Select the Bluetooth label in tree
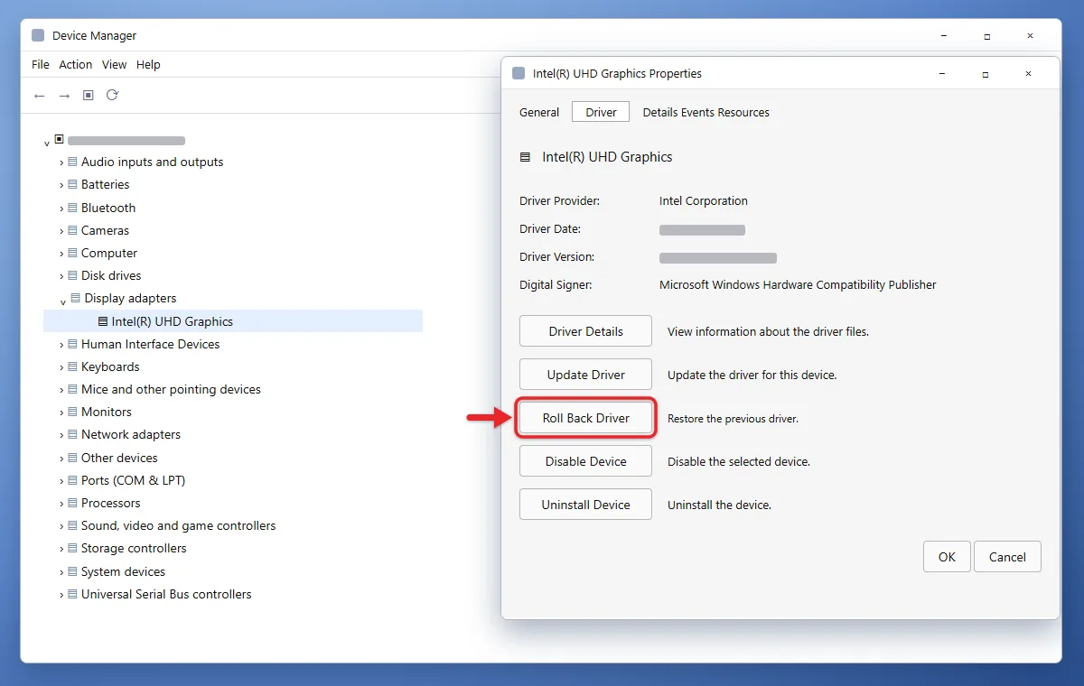The height and width of the screenshot is (686, 1084). click(x=108, y=208)
